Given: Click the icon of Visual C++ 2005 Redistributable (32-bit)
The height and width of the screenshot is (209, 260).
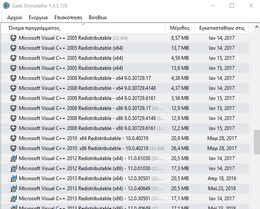Looking at the screenshot, I should coord(13,38).
